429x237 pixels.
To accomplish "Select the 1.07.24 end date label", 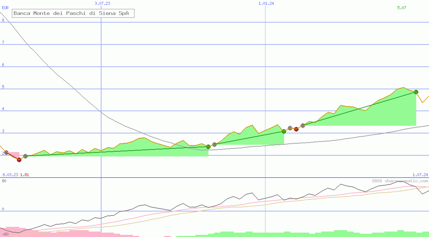I will point(420,175).
